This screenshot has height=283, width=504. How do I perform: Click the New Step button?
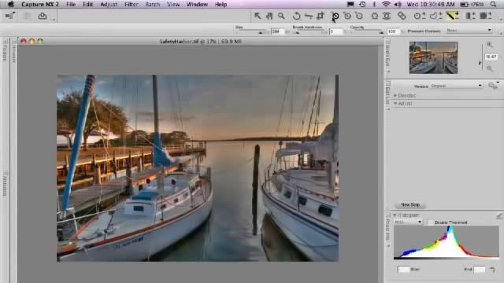pos(410,204)
